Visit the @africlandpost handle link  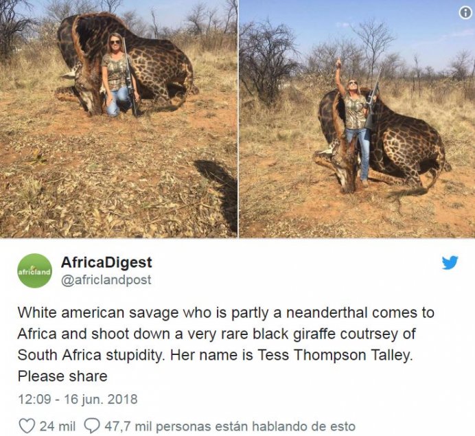106,280
